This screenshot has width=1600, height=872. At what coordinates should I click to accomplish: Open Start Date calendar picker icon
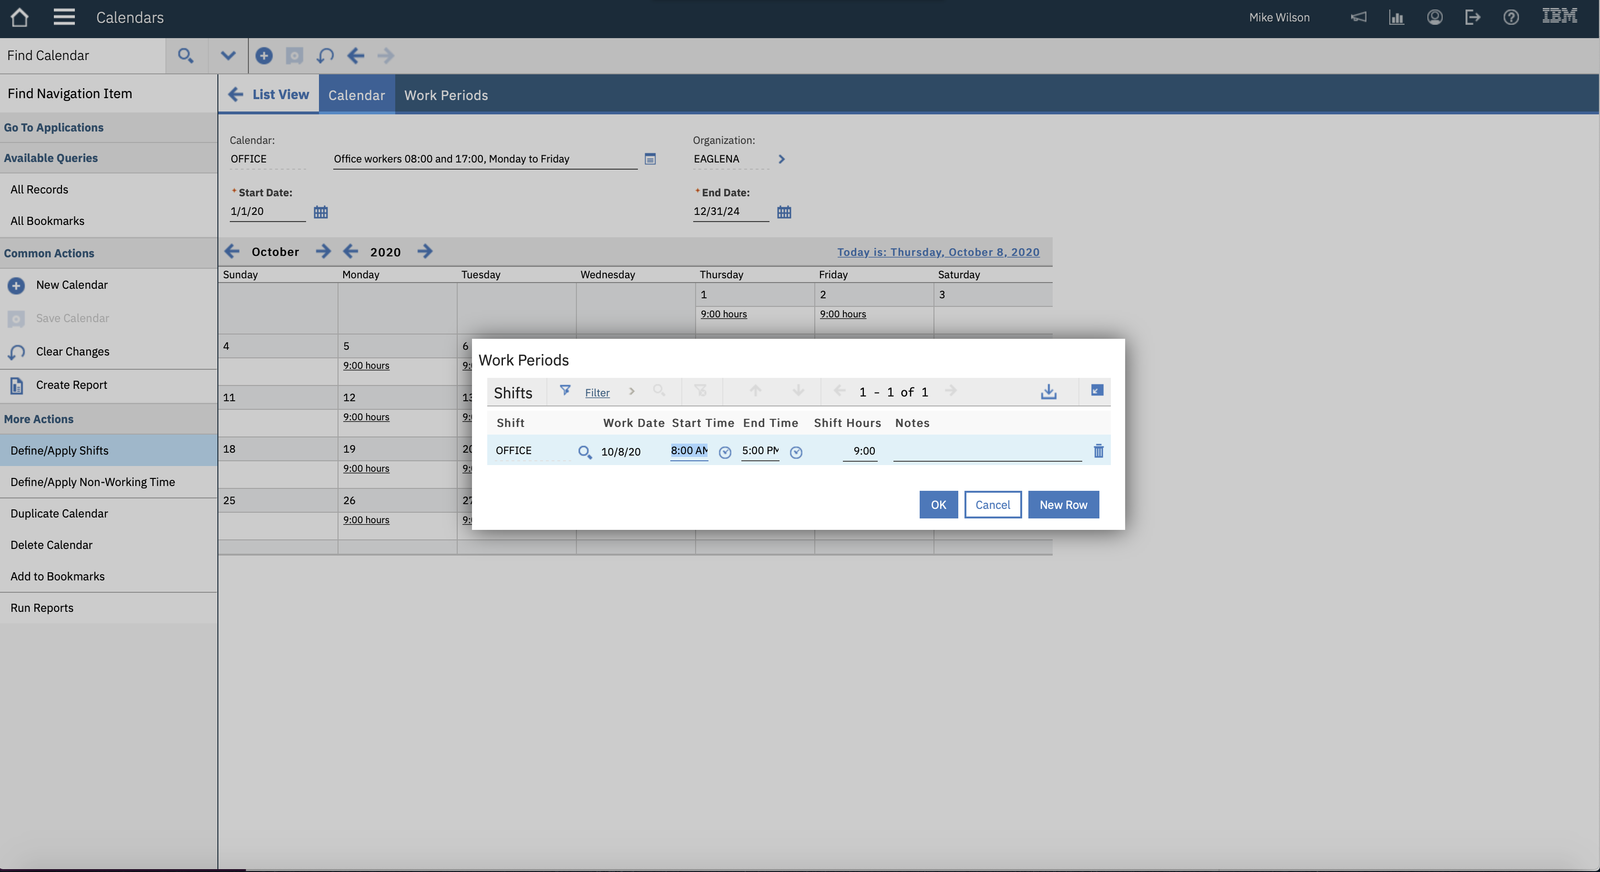tap(320, 212)
